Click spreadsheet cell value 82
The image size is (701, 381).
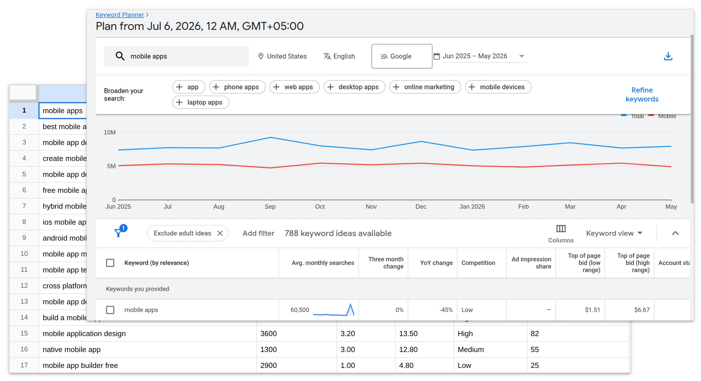(578, 334)
